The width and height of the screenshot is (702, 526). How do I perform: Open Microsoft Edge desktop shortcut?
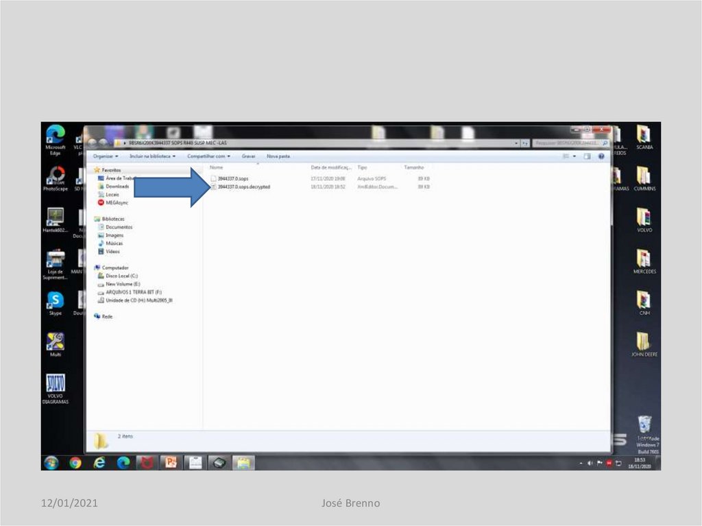[x=55, y=139]
